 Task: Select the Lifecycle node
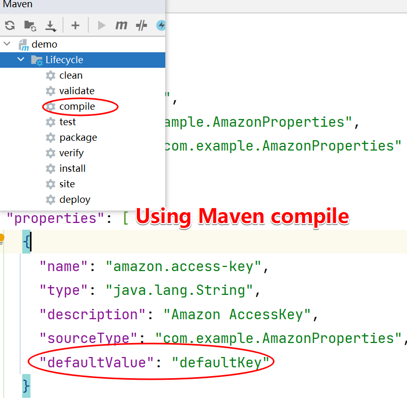[x=83, y=60]
